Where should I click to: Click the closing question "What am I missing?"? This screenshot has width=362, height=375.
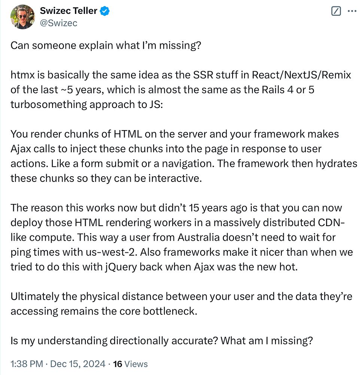tap(267, 340)
